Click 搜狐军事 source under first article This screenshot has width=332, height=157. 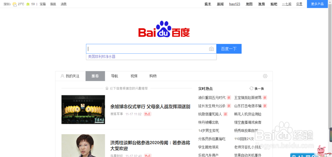117,114
